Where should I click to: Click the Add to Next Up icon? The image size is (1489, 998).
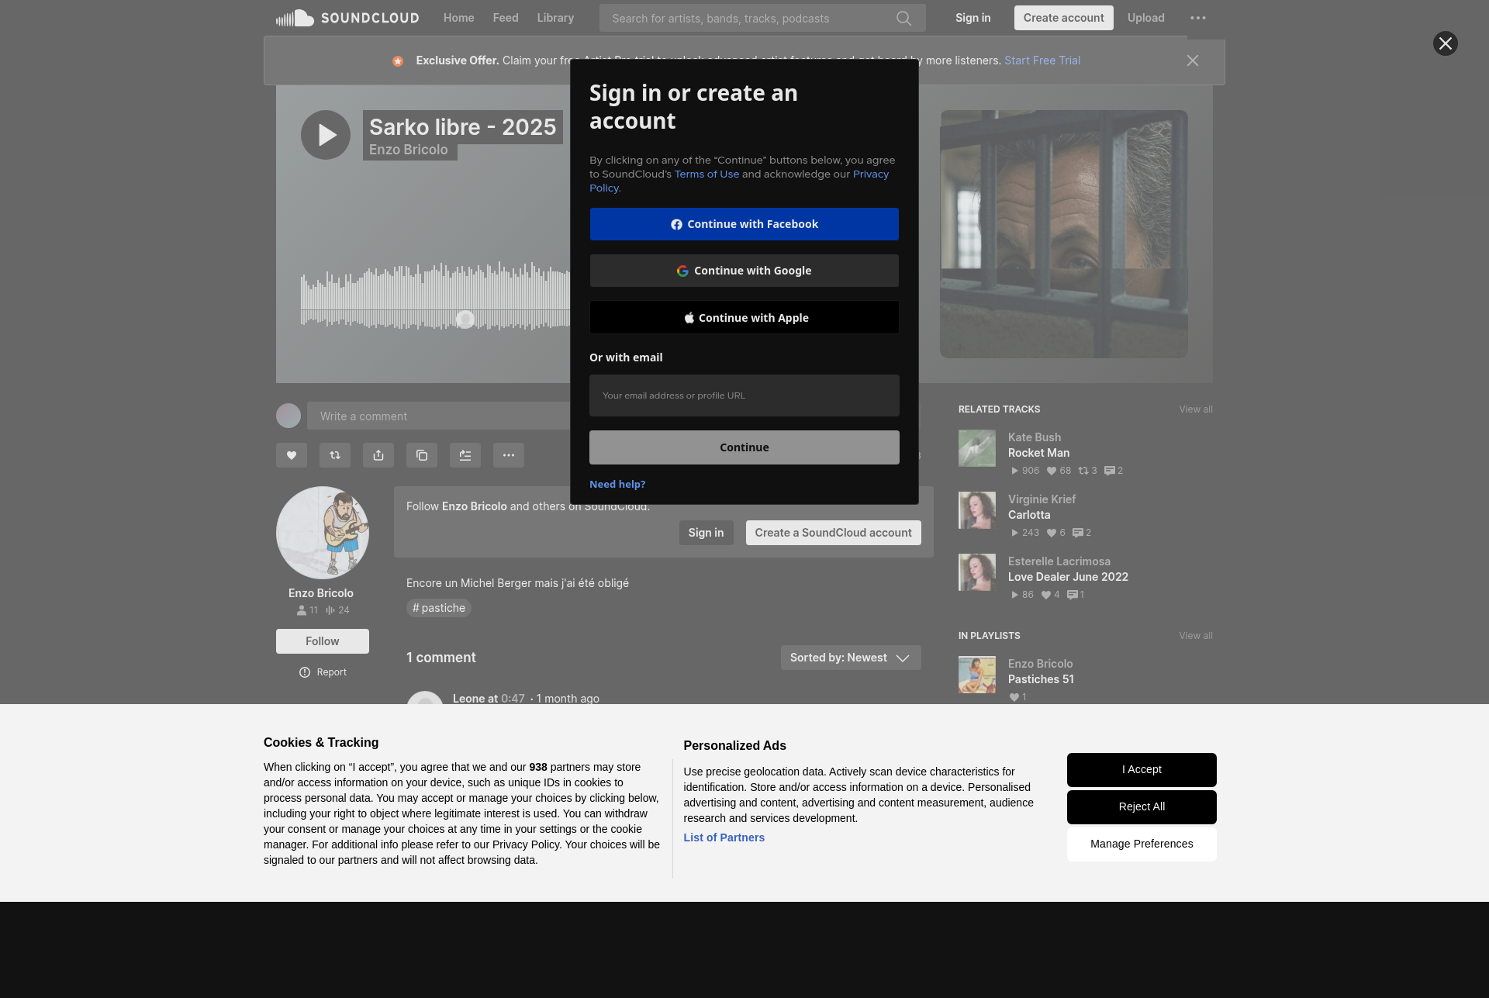465,455
